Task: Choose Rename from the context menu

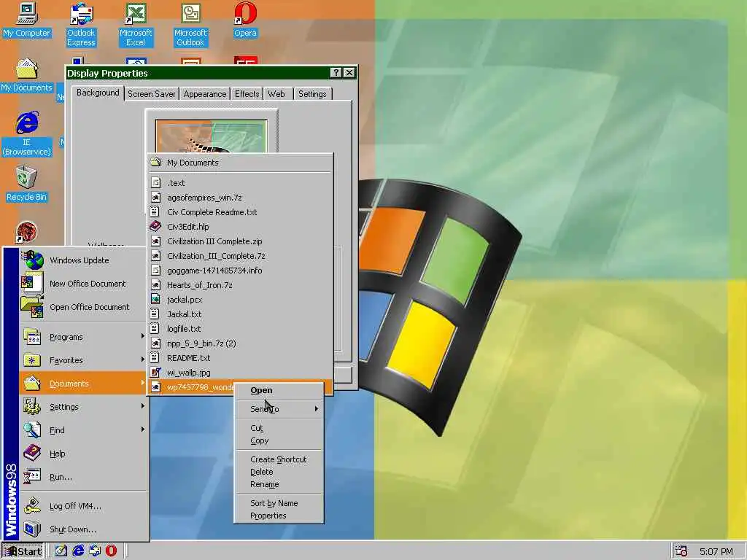Action: tap(279, 484)
